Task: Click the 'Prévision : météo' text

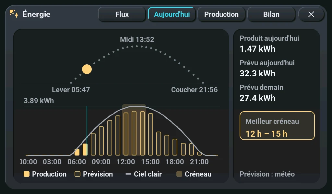Action: (267, 174)
